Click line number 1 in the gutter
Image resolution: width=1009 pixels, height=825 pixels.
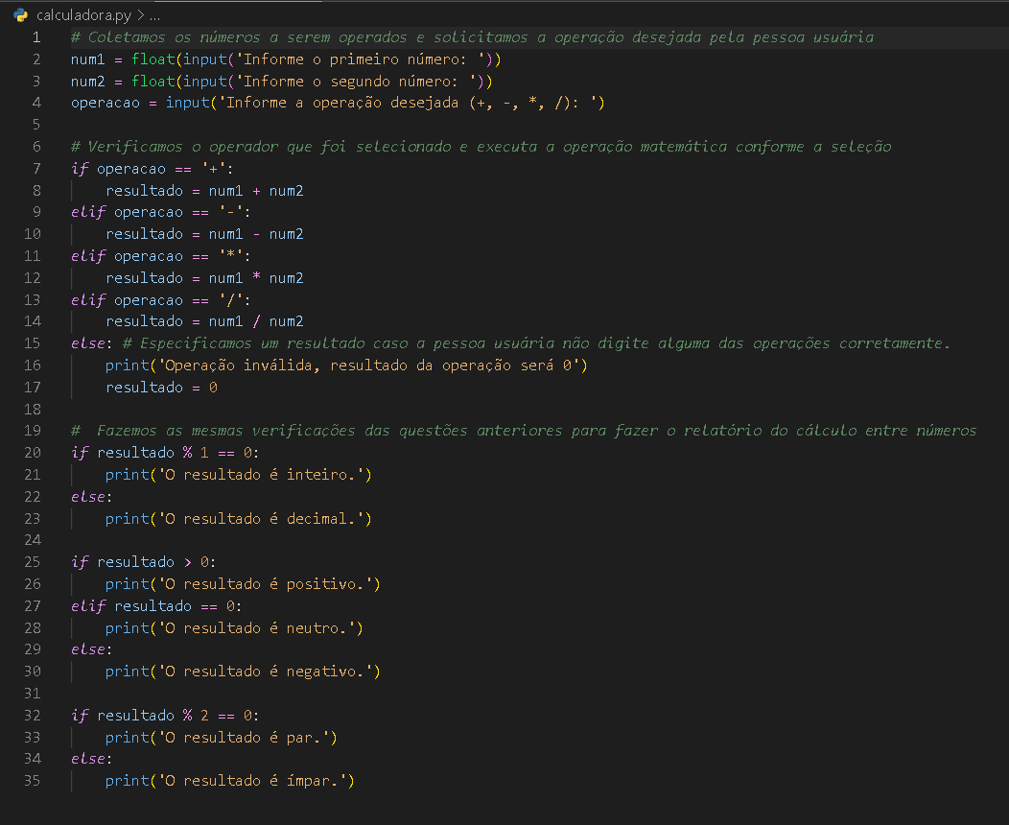tap(36, 36)
